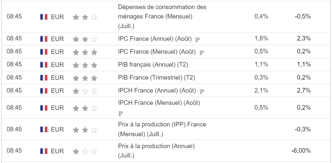Click the P marker beside IPCH France (Annuel)
The image size is (332, 163).
coord(202,91)
